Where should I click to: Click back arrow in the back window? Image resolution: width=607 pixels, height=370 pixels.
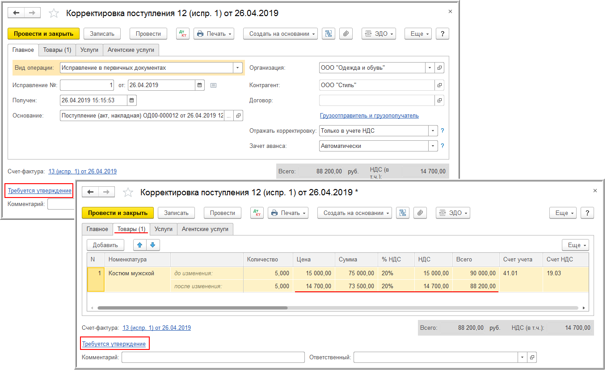17,13
